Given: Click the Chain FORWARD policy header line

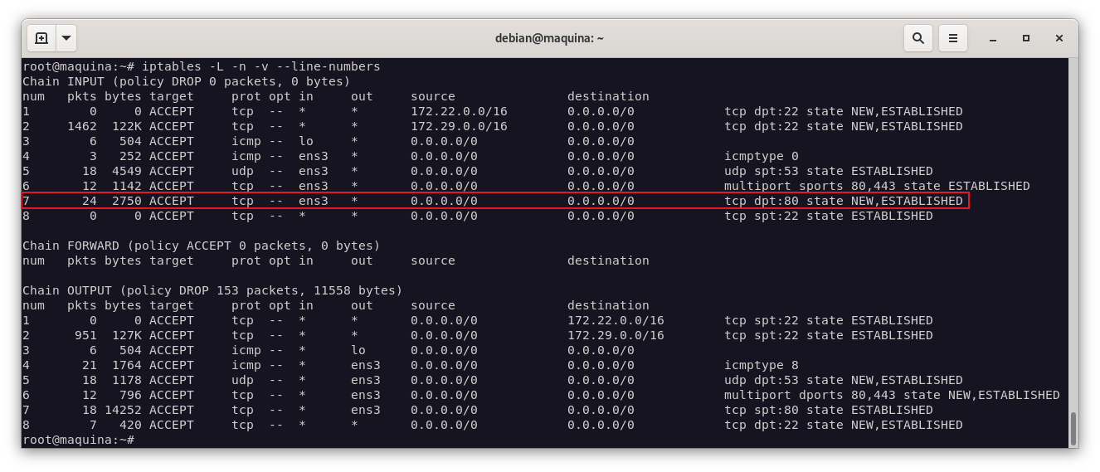Looking at the screenshot, I should [201, 246].
